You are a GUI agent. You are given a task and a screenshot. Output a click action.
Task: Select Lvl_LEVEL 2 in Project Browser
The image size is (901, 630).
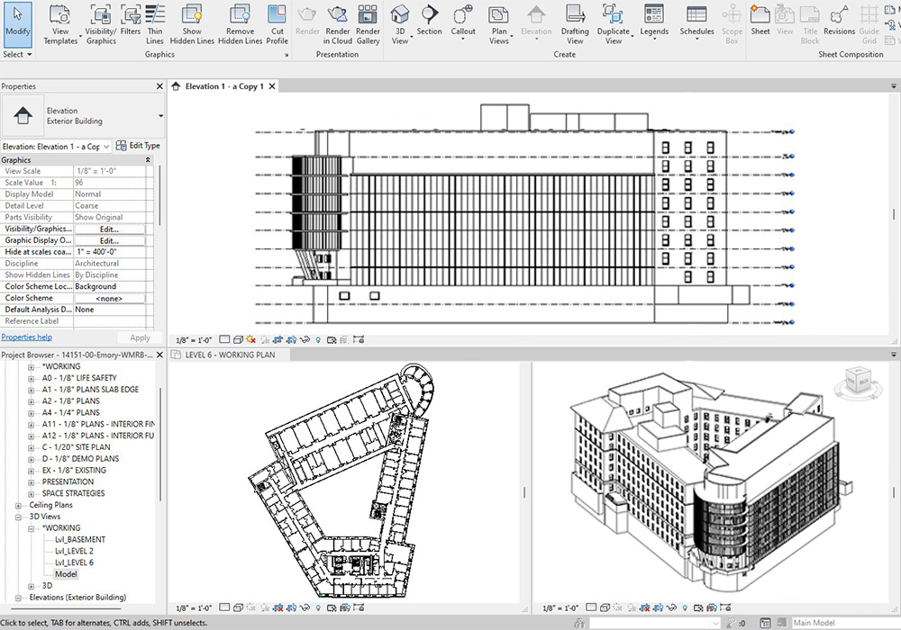[x=74, y=551]
